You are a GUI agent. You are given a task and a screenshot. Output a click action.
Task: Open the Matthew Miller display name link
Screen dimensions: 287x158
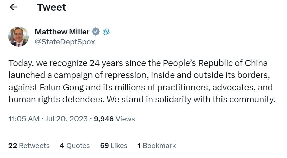pos(62,32)
